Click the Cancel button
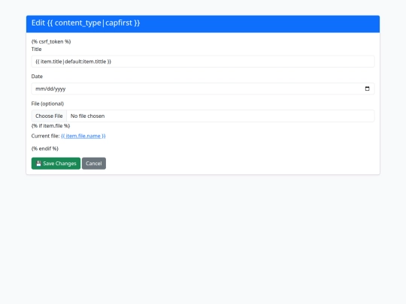Image resolution: width=406 pixels, height=304 pixels. (x=94, y=164)
